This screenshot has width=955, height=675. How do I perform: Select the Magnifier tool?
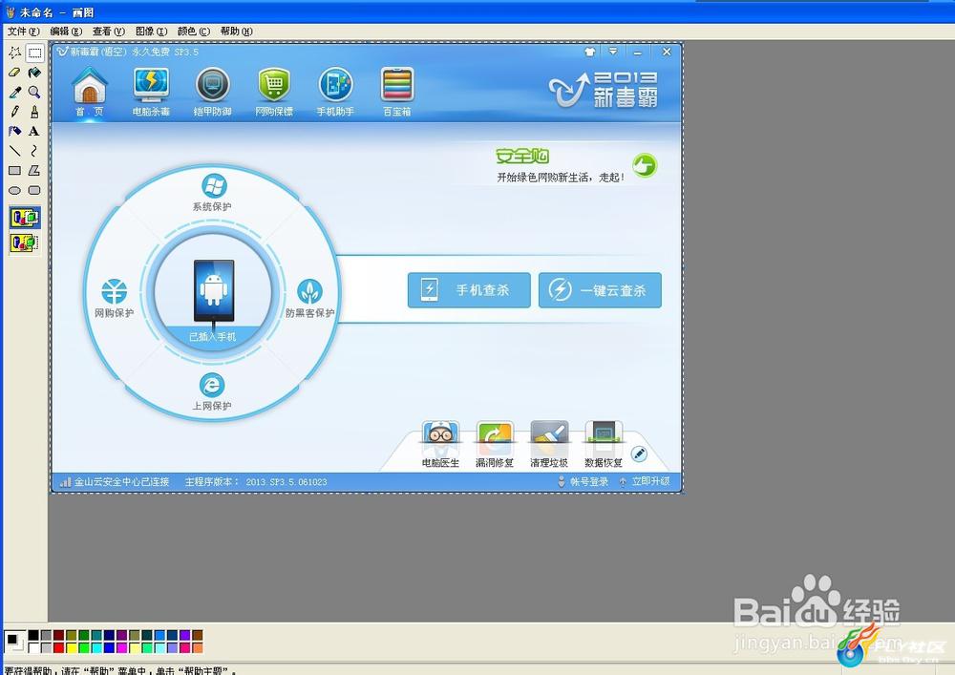pyautogui.click(x=34, y=92)
